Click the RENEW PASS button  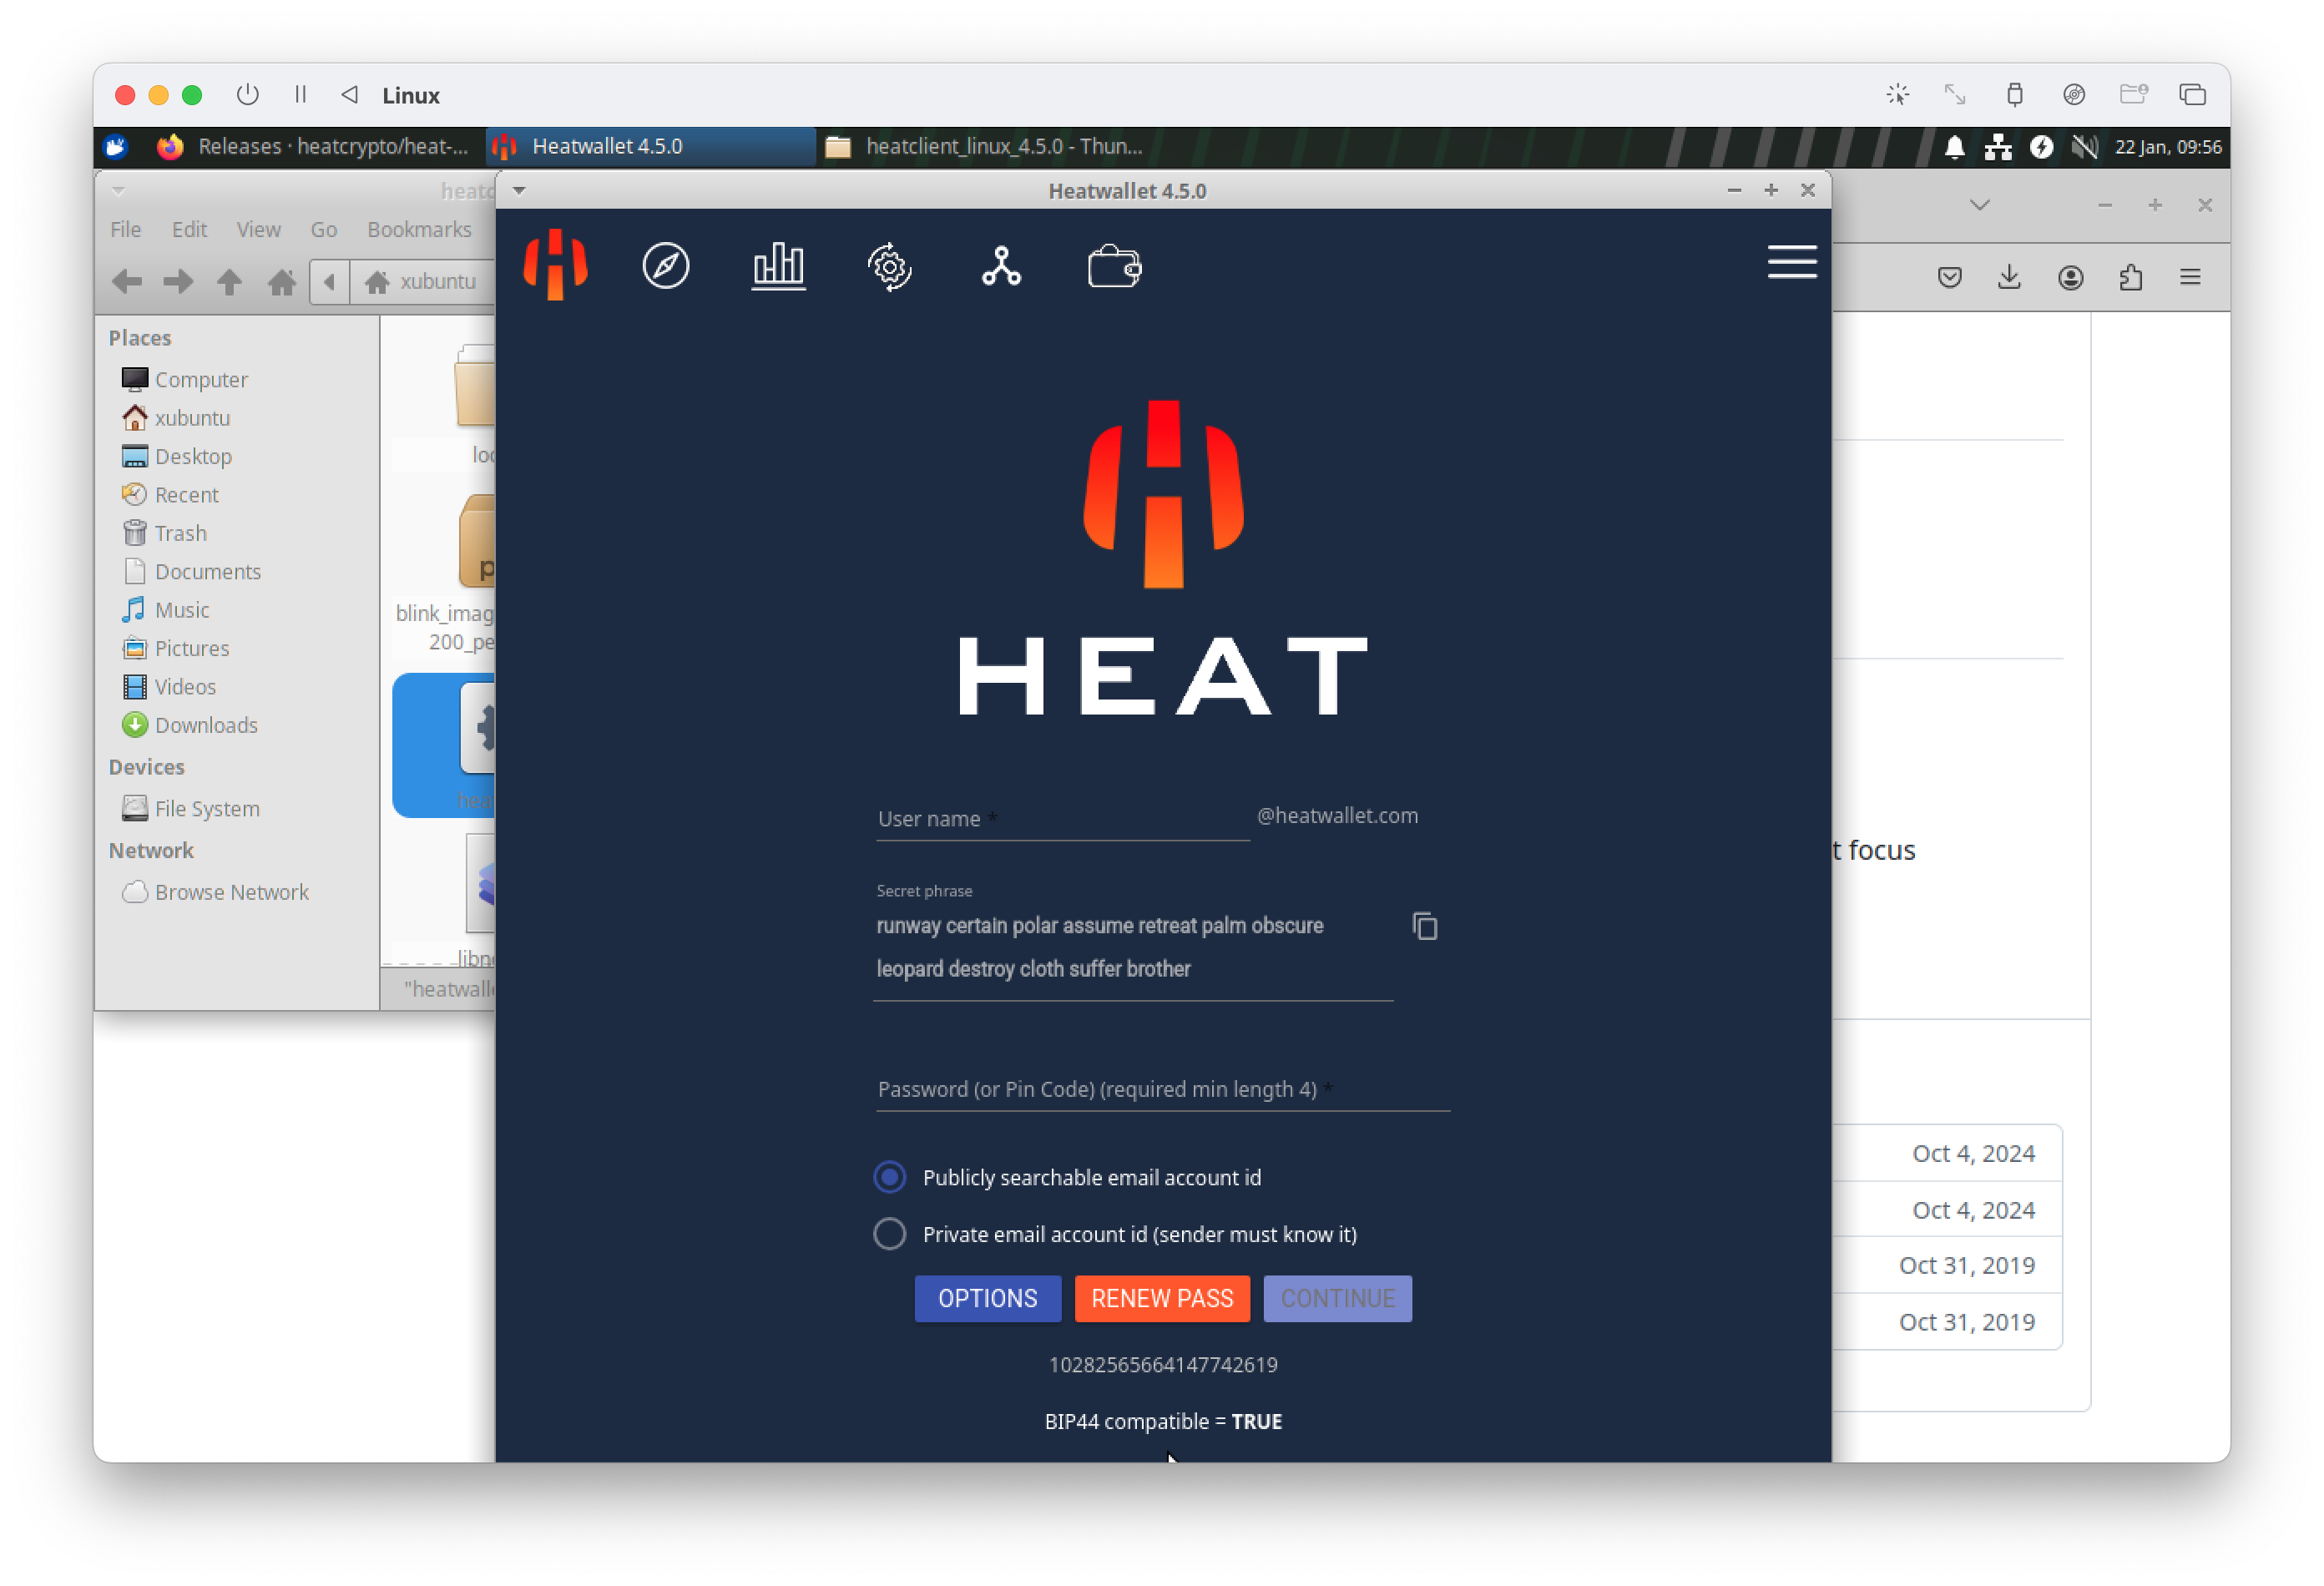pos(1162,1298)
